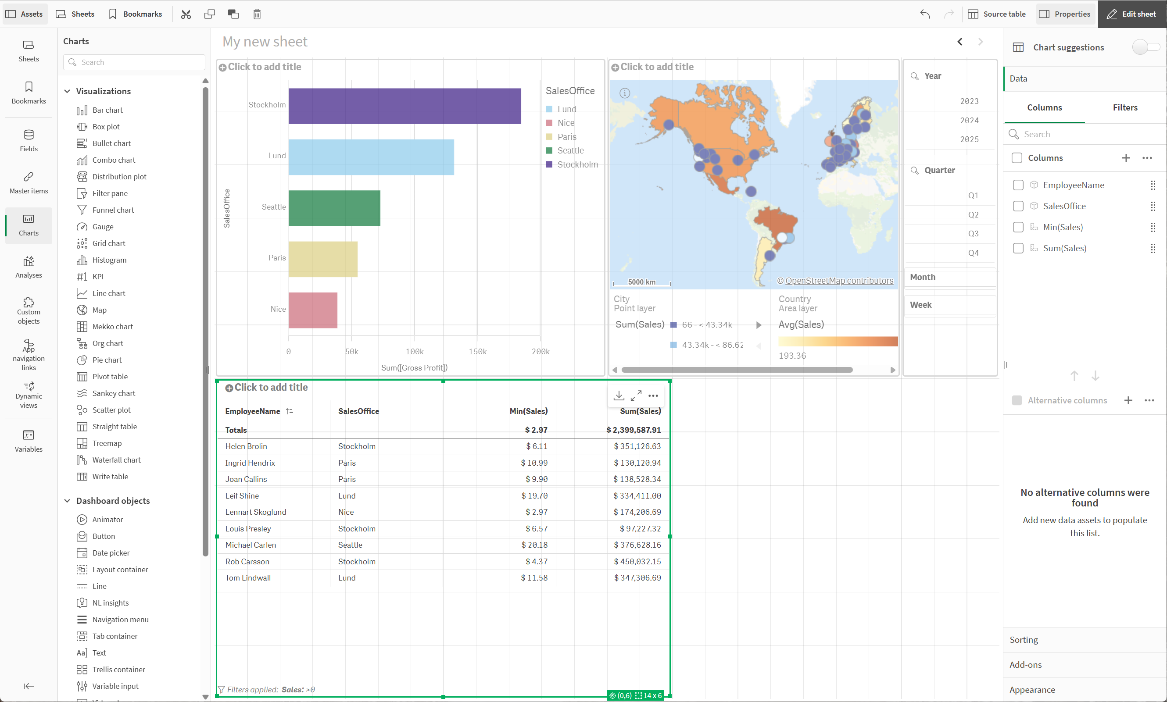Click the charts search field
This screenshot has height=702, width=1167.
134,62
